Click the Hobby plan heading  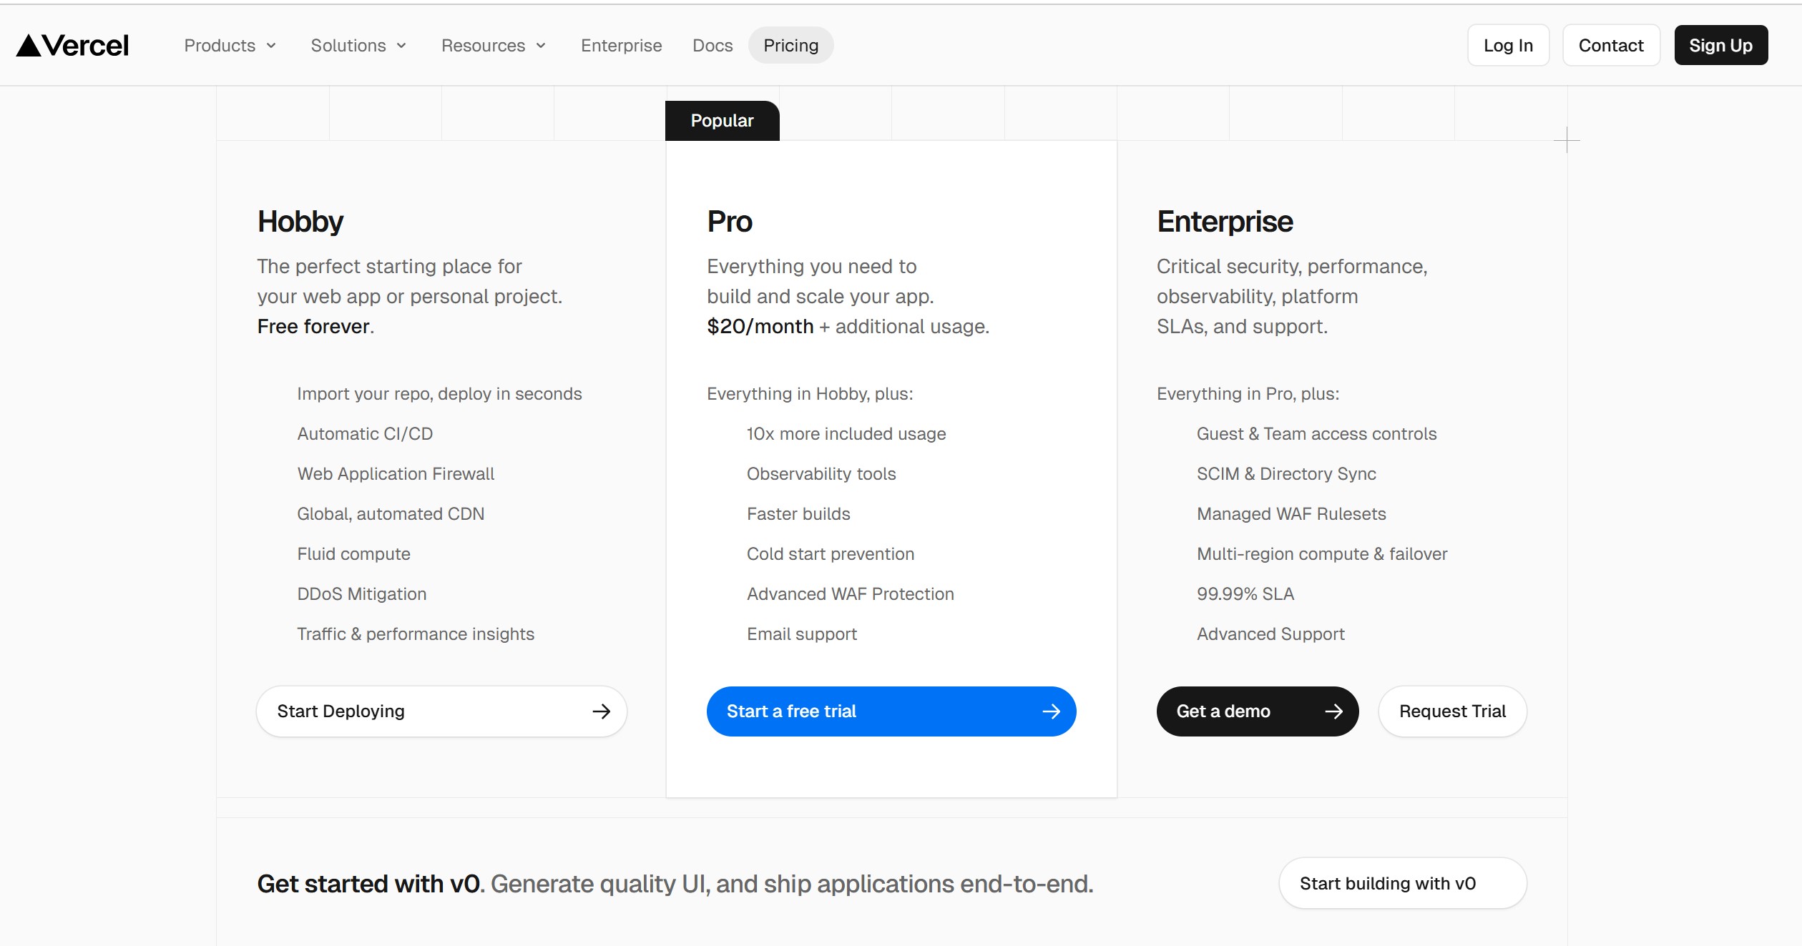(300, 222)
